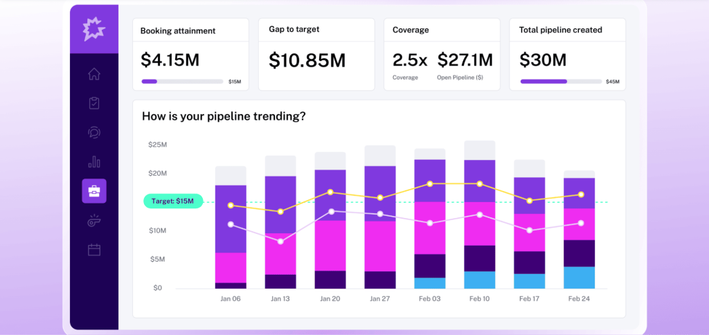The image size is (709, 335).
Task: Click the Total pipeline created progress bar
Action: (561, 81)
